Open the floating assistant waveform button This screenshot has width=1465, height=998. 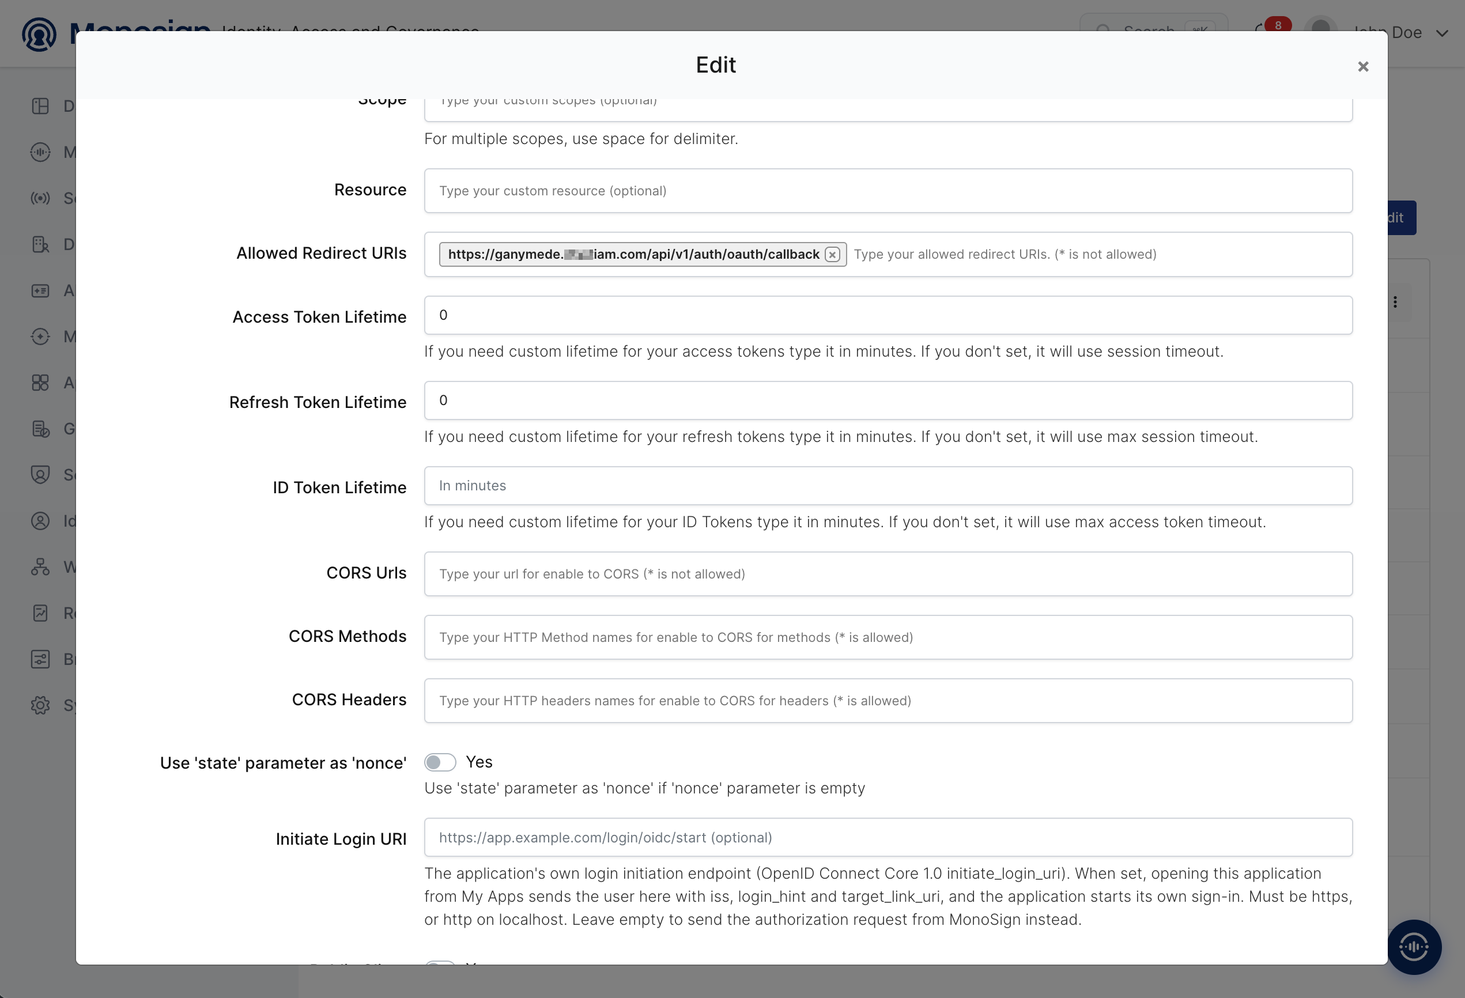point(1414,946)
